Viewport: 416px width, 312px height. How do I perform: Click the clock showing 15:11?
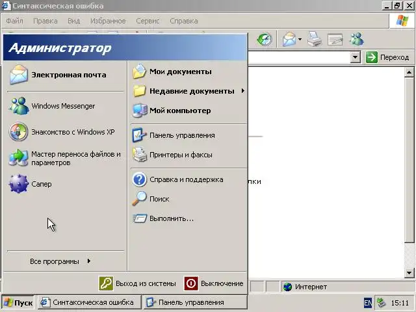pos(400,303)
